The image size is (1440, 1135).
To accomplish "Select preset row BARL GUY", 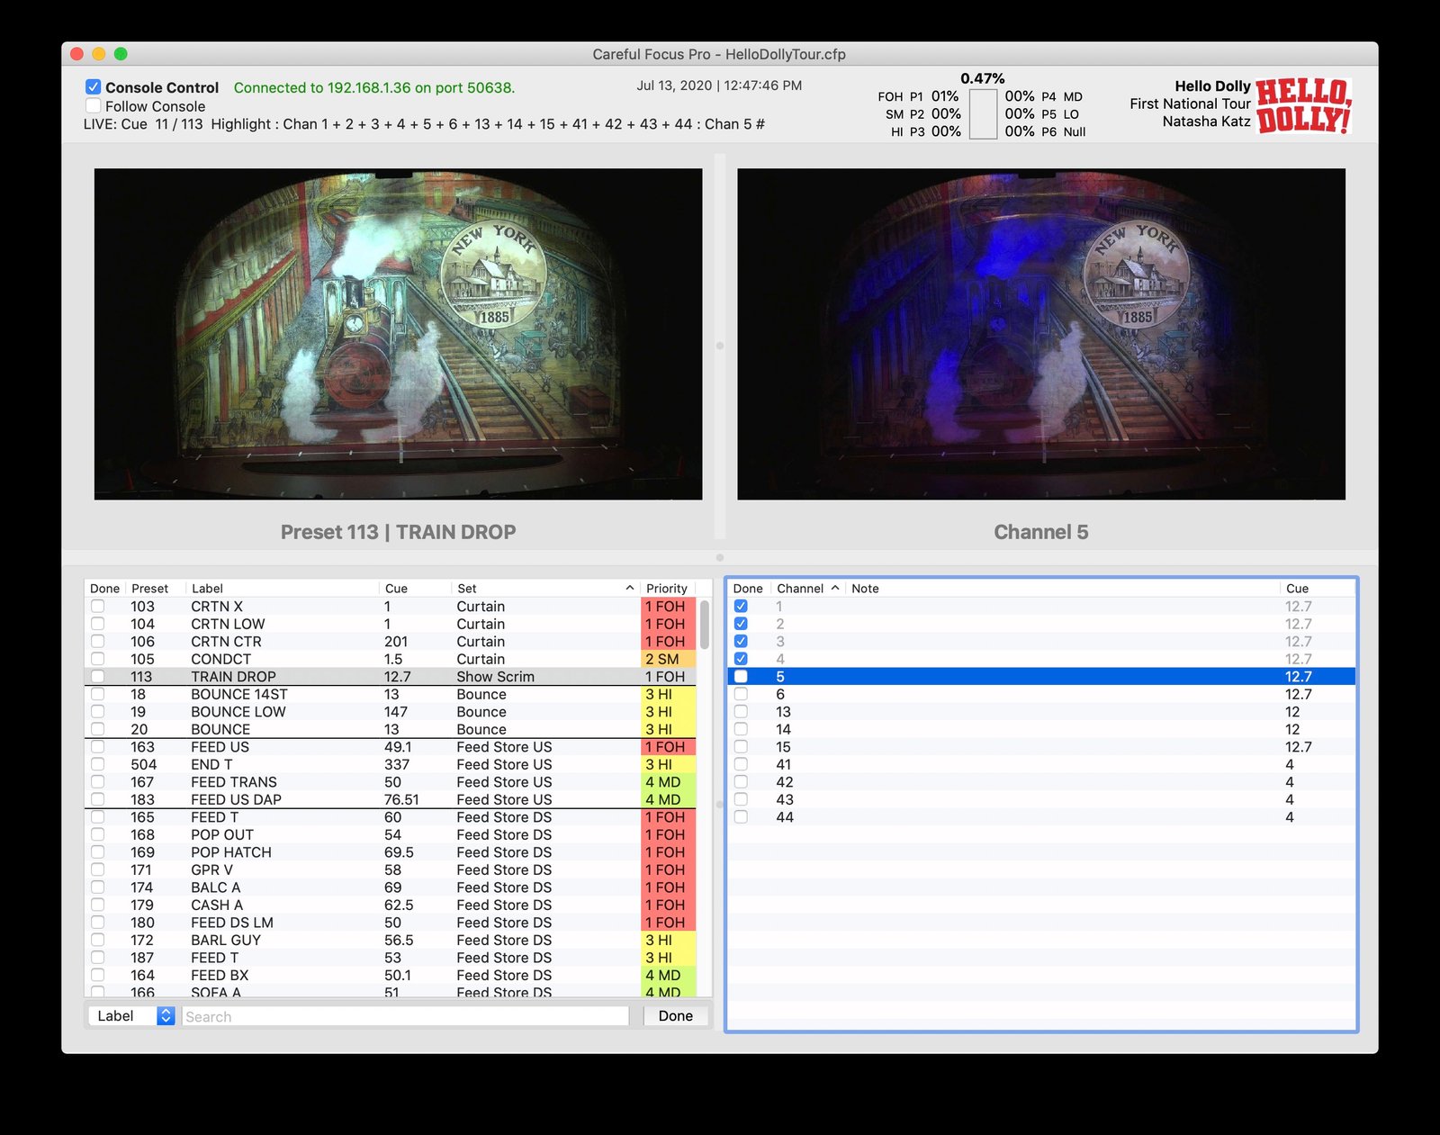I will click(x=391, y=940).
